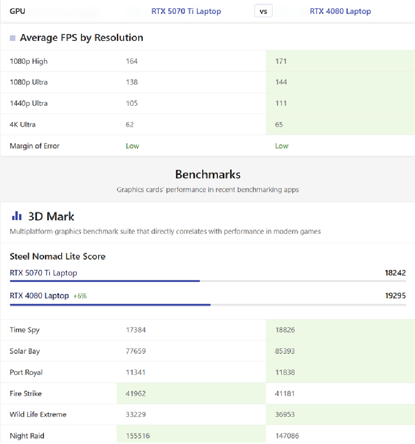Click the Steel Nomad Lite Score heading
Image resolution: width=415 pixels, height=444 pixels.
point(57,256)
